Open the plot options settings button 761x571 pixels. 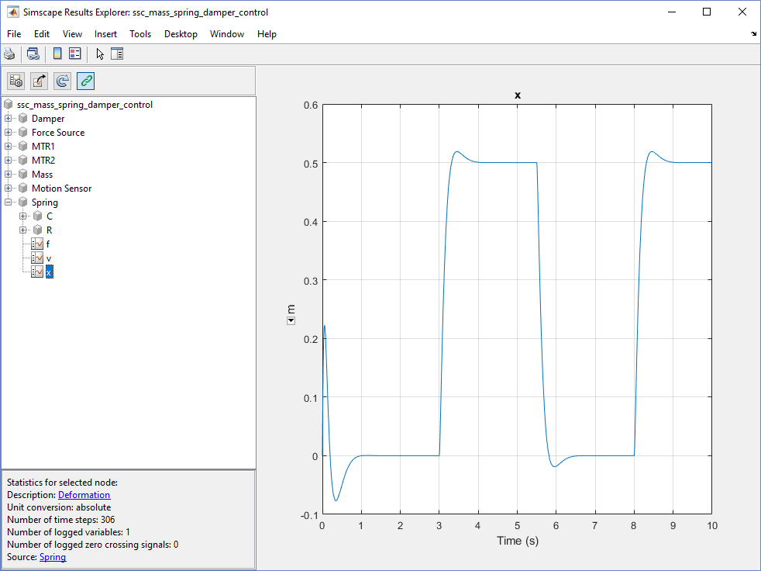[x=16, y=81]
